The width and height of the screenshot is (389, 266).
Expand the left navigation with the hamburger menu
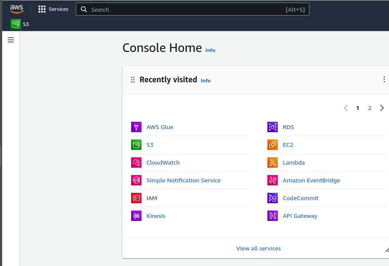(x=10, y=39)
